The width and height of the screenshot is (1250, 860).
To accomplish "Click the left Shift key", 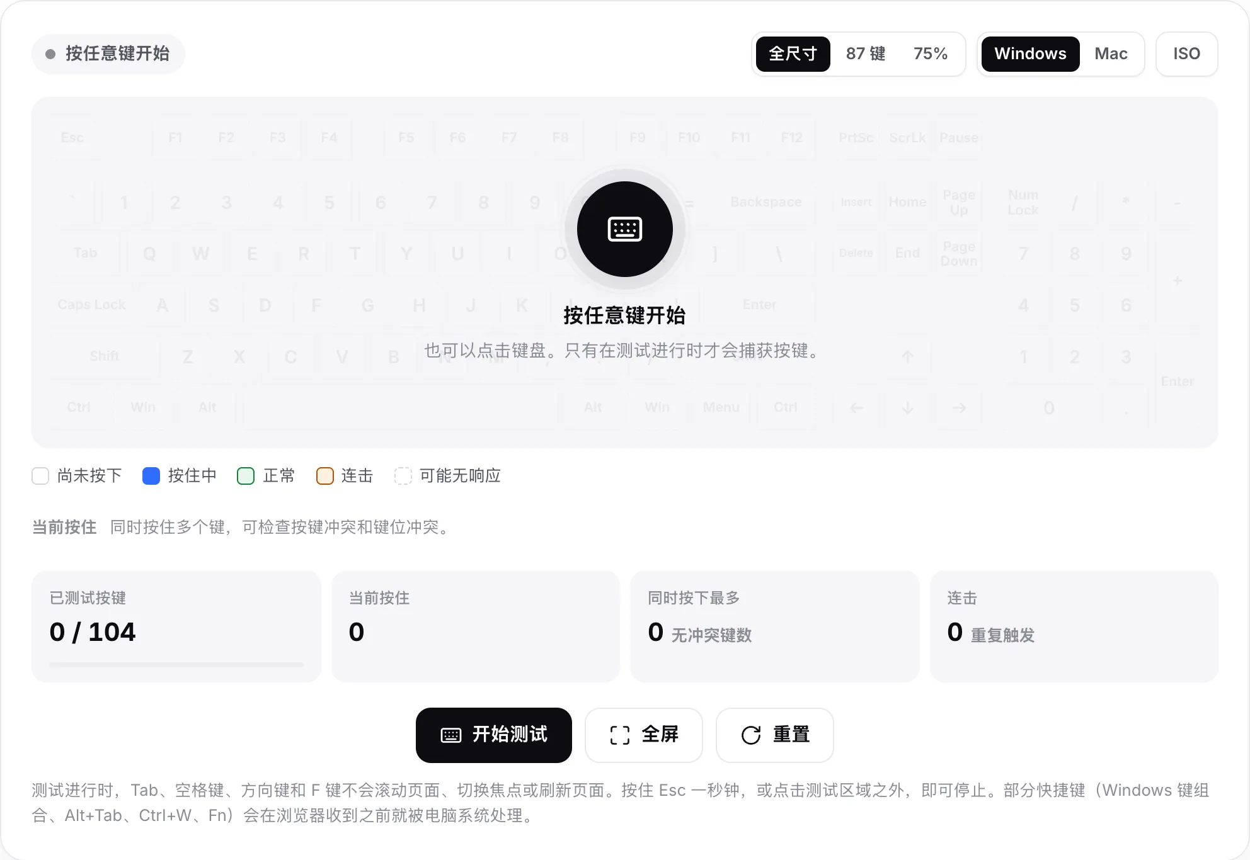I will click(105, 356).
